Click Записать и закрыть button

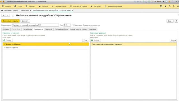click(10, 21)
